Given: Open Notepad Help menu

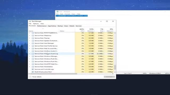Looking at the screenshot, I should [79, 14].
